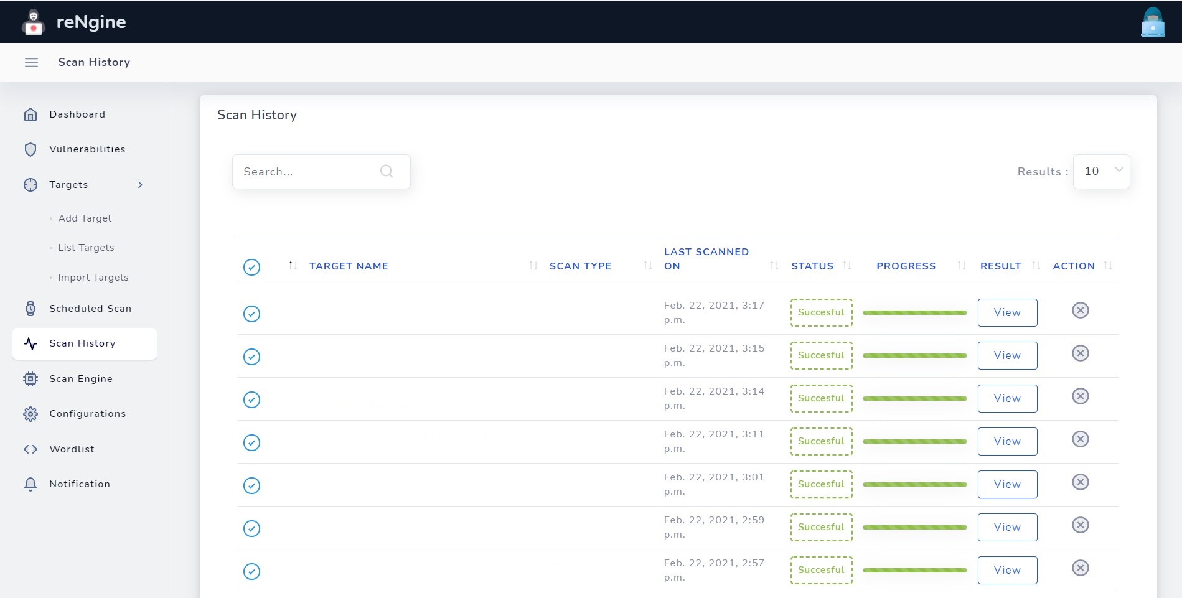Delete the scan from 3:15 p.m.

(x=1081, y=353)
